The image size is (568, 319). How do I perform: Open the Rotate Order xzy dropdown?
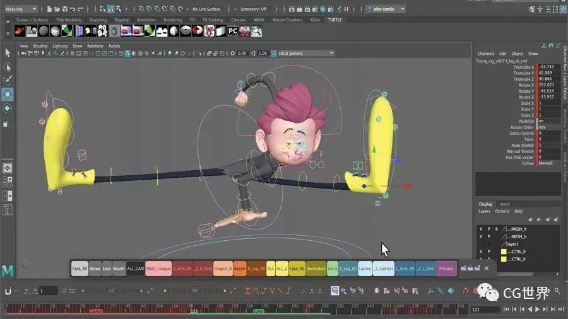pos(549,127)
